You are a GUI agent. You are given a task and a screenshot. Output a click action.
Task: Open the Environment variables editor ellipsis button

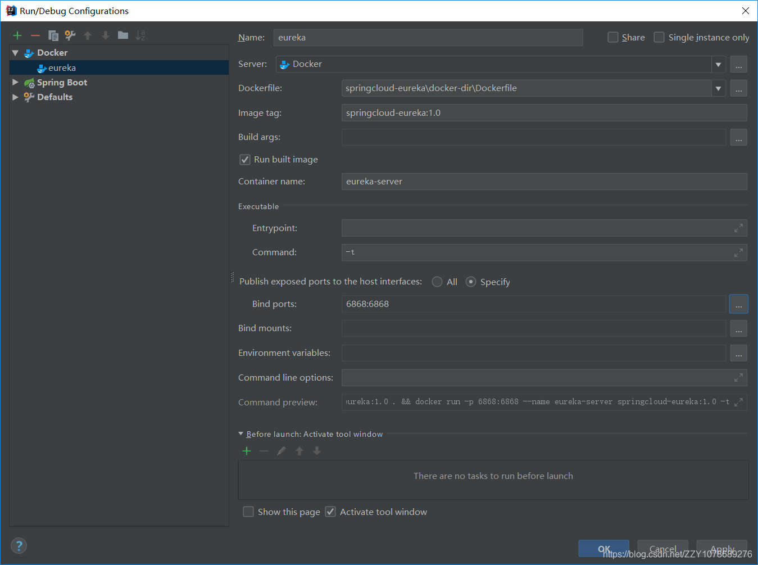click(x=738, y=353)
